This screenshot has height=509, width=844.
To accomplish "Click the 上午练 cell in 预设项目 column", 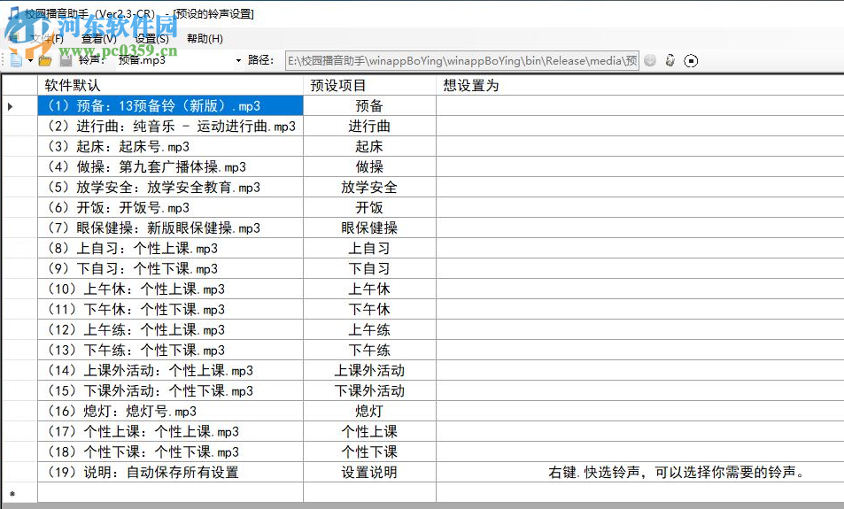I will pos(370,329).
